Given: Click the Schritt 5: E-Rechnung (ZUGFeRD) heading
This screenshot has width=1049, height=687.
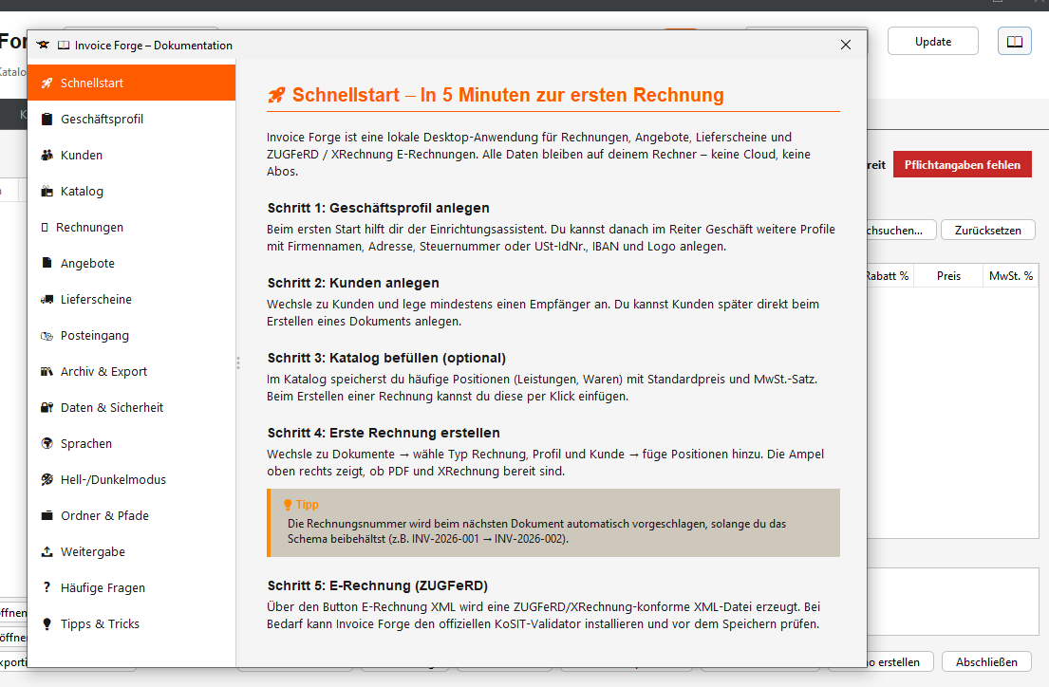Looking at the screenshot, I should tap(377, 585).
